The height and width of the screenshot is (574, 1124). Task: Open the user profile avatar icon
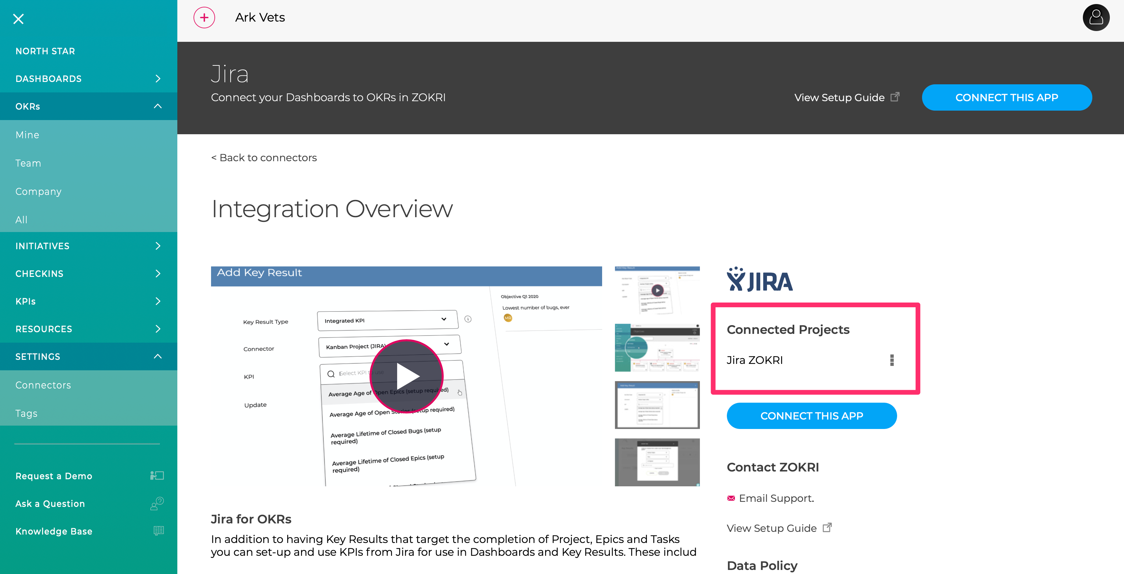1096,18
